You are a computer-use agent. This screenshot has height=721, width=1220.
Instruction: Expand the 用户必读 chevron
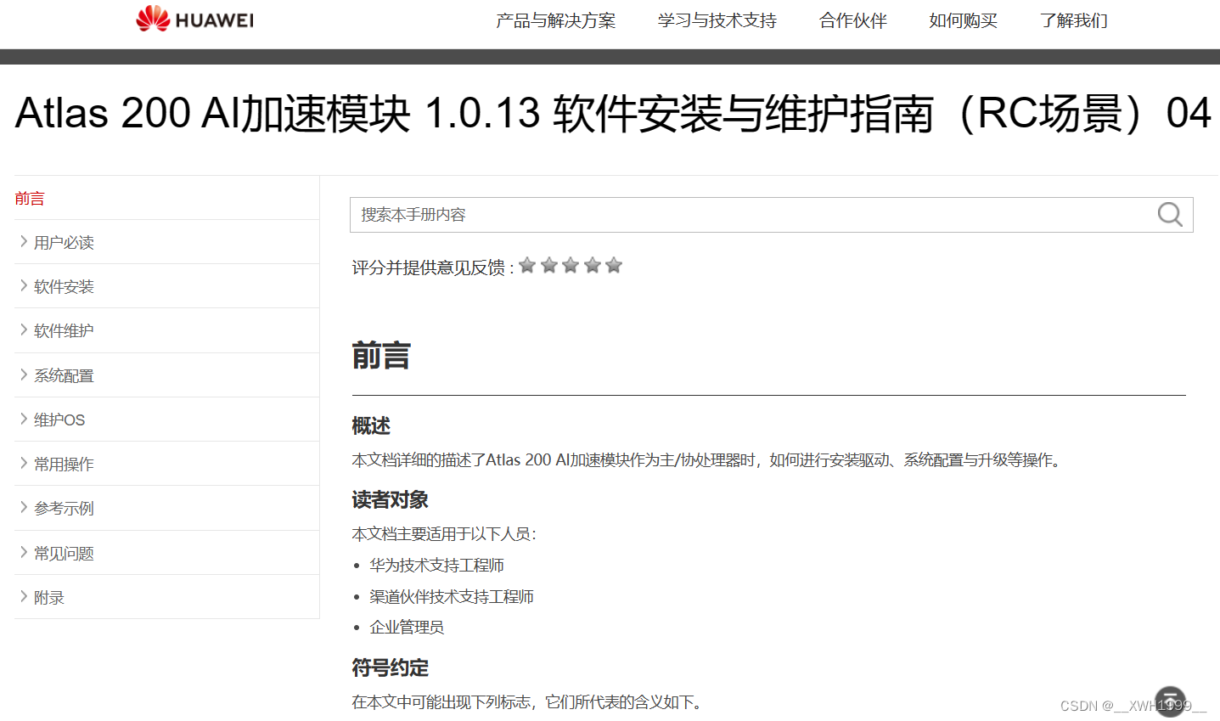pos(24,241)
